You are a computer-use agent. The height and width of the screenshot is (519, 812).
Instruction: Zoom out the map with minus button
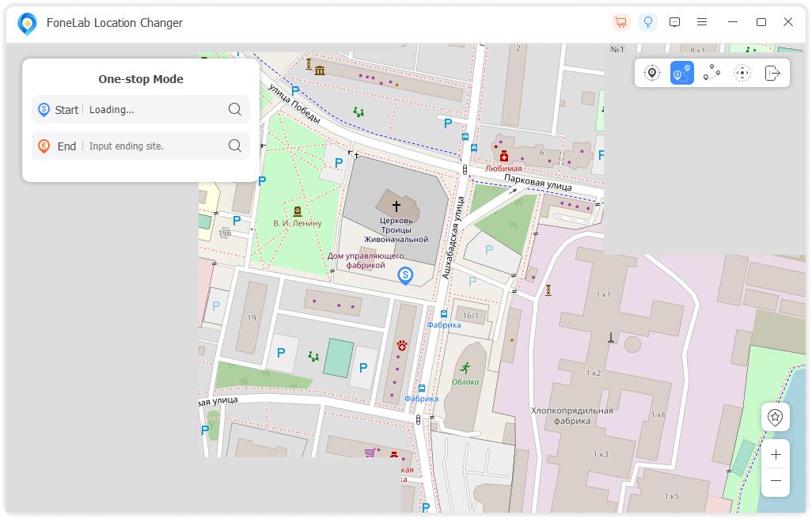776,481
